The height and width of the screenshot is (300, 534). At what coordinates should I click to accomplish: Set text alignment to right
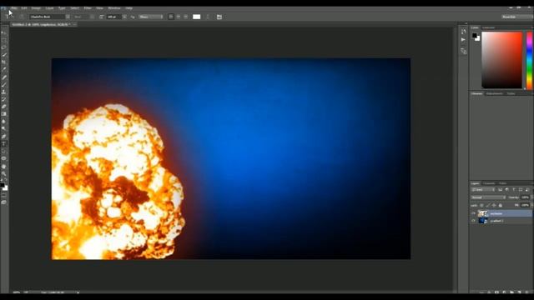coord(185,17)
